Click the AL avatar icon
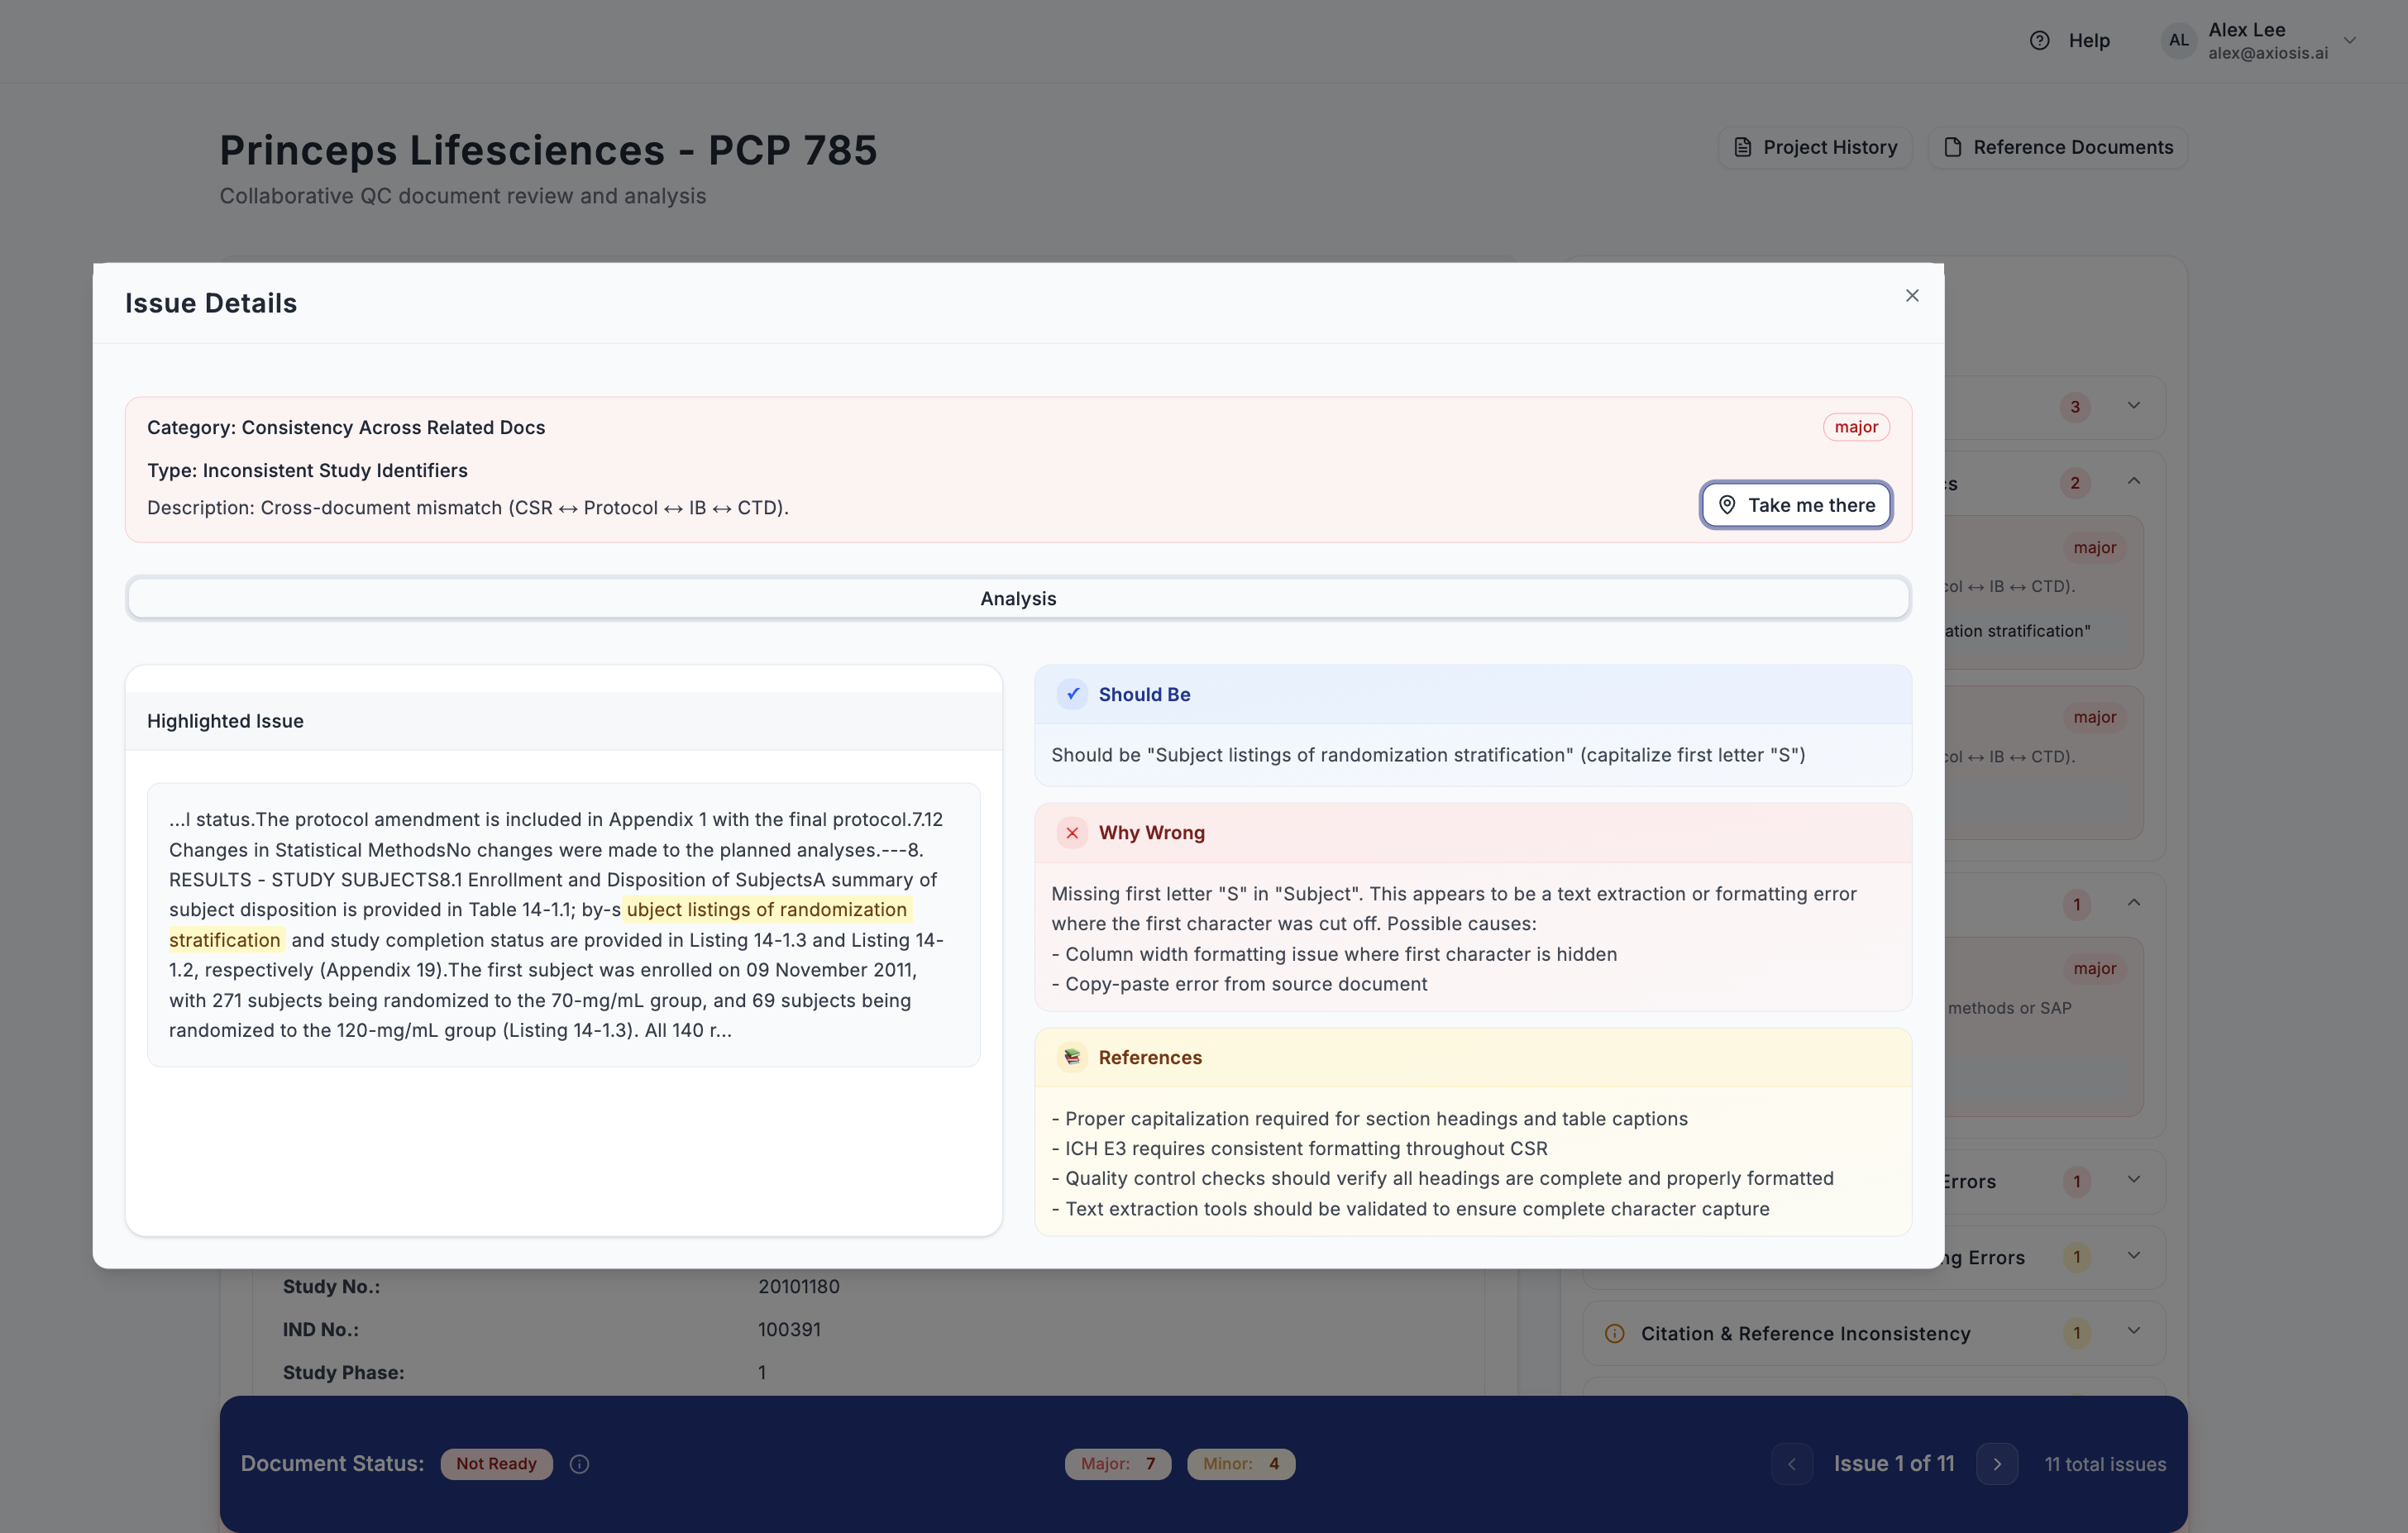 pos(2179,40)
